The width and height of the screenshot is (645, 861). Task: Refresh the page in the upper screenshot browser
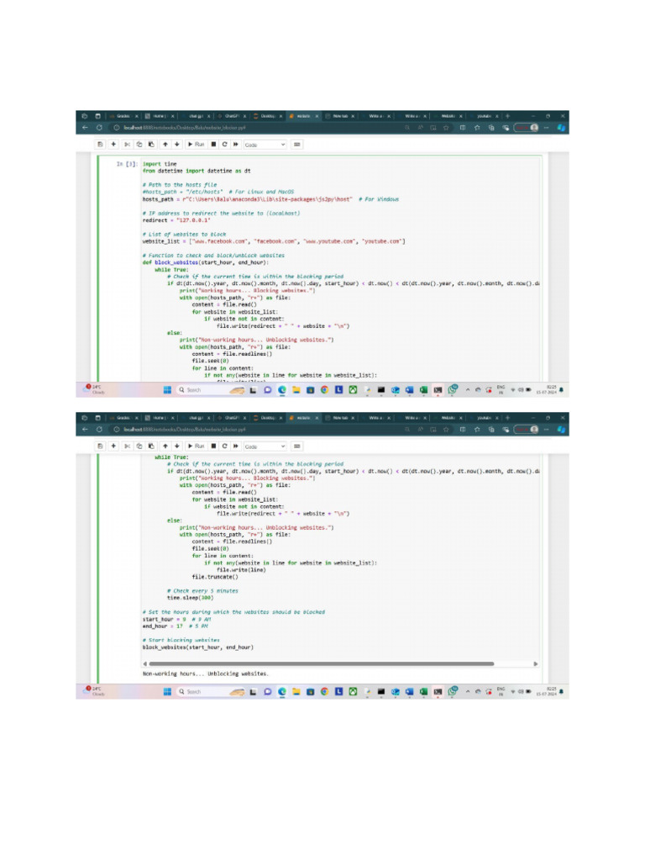tap(99, 128)
